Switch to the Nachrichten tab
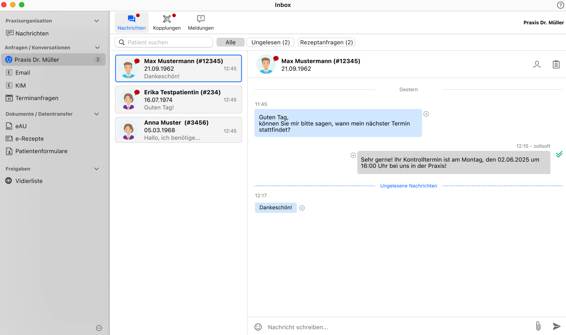The width and height of the screenshot is (566, 335). point(132,22)
